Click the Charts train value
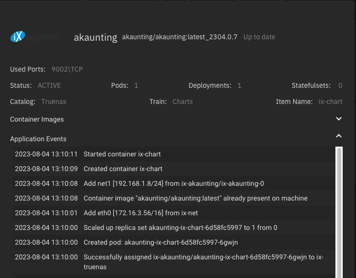 183,101
